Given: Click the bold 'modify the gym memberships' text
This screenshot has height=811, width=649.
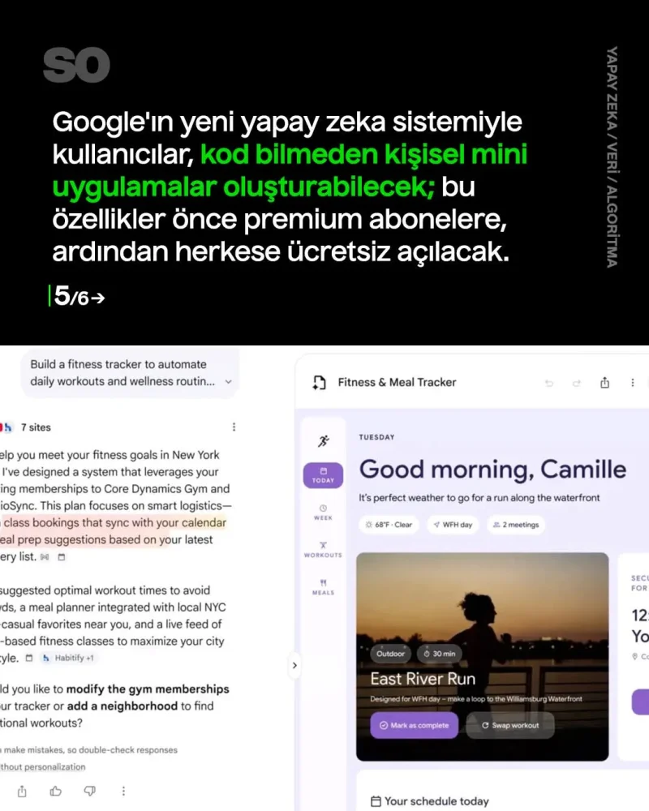Looking at the screenshot, I should (148, 689).
